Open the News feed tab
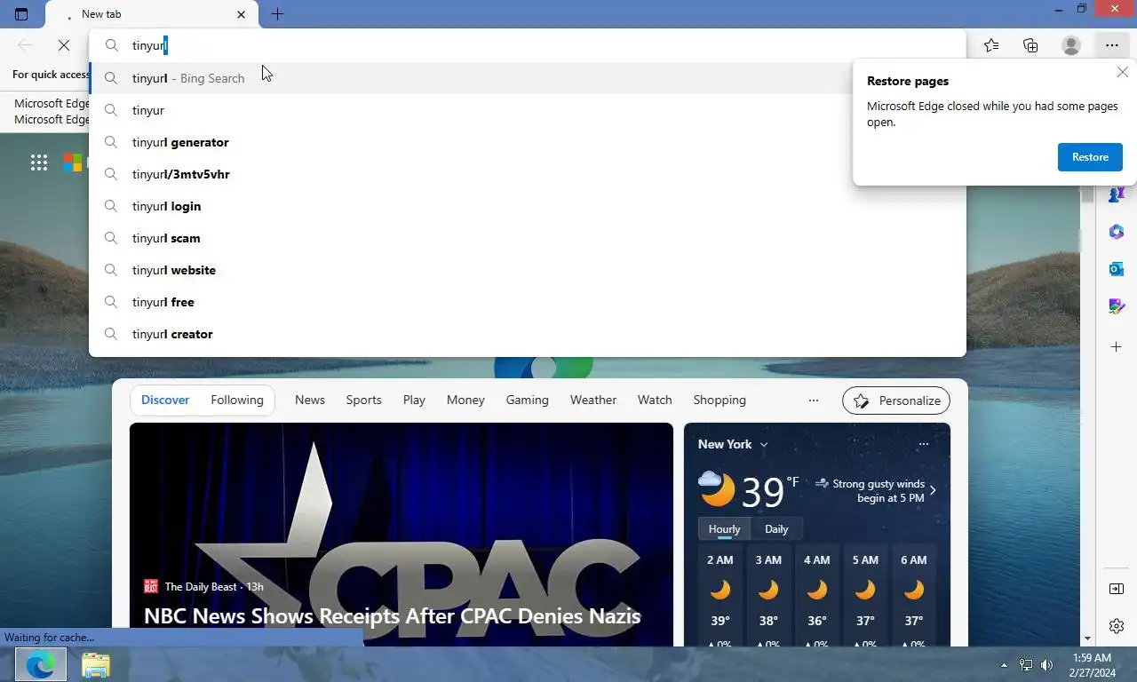The height and width of the screenshot is (682, 1137). [x=310, y=400]
